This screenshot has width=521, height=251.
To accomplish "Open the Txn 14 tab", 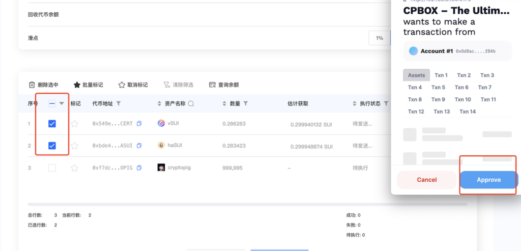I will (x=468, y=111).
